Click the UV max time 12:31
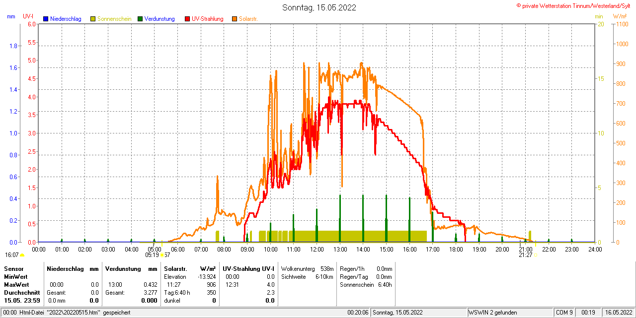Screen dimensions: 636x318 click(232, 285)
